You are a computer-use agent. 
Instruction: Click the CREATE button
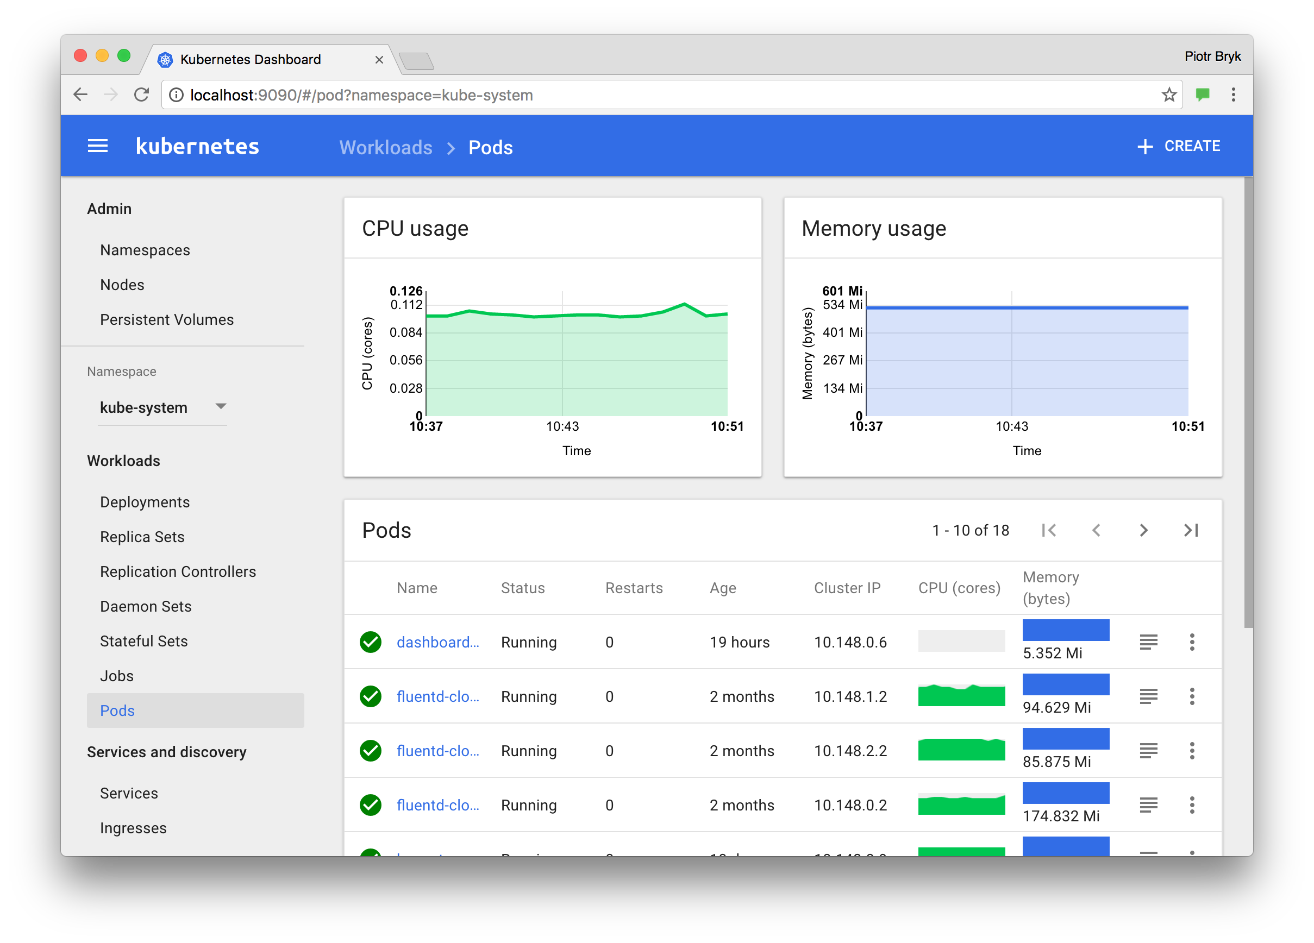click(x=1179, y=146)
